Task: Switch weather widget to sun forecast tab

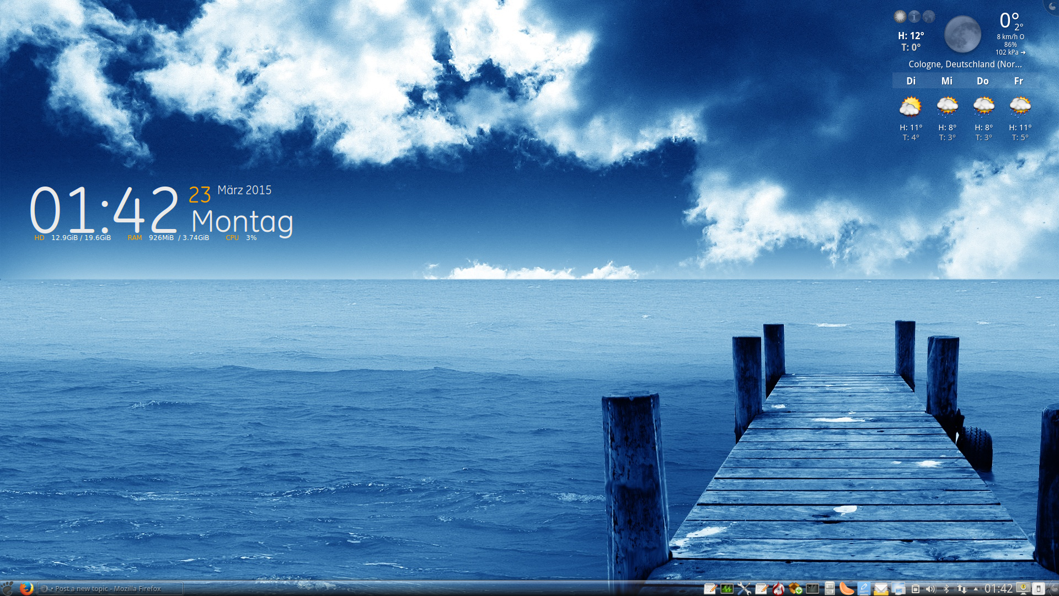Action: [900, 17]
